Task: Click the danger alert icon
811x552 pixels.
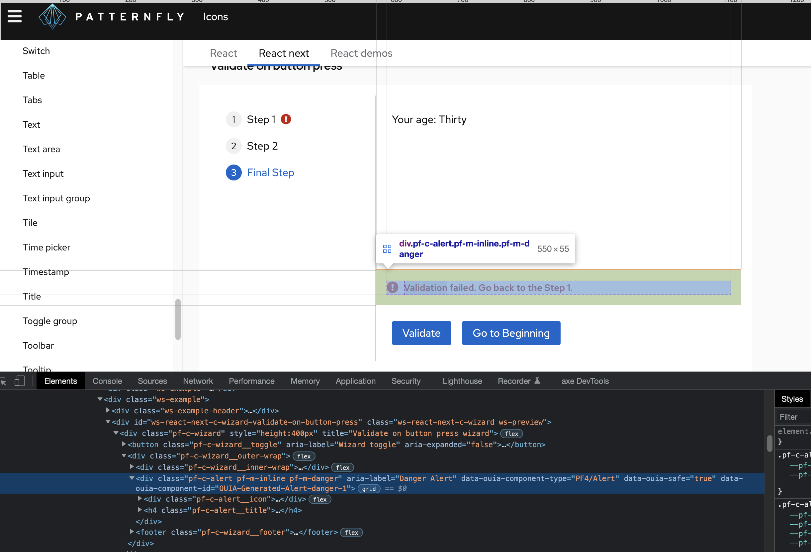Action: (393, 288)
